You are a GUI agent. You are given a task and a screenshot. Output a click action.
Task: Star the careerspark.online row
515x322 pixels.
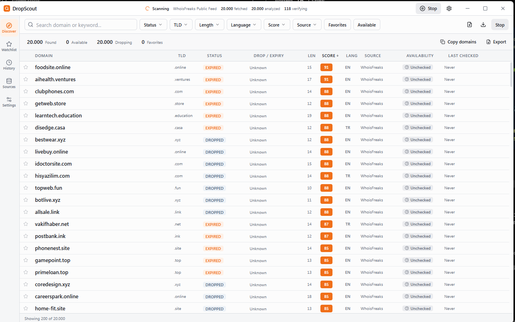point(26,297)
